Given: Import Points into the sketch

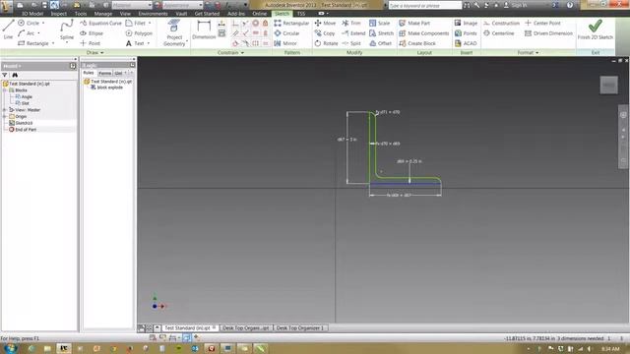Looking at the screenshot, I should [x=466, y=33].
